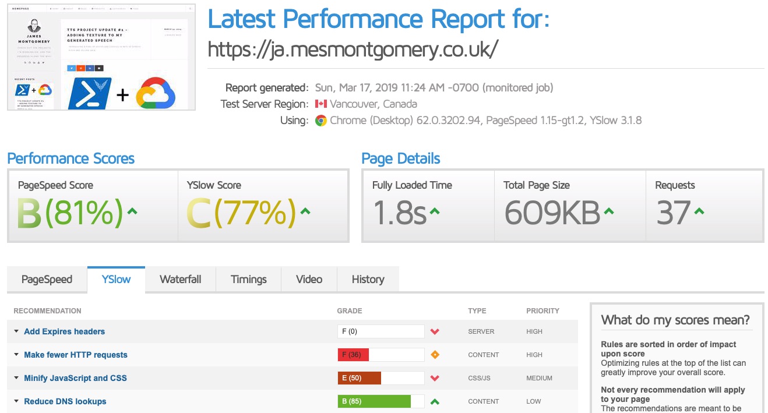Collapse the Minify JavaScript and CSS recommendation

coord(16,377)
